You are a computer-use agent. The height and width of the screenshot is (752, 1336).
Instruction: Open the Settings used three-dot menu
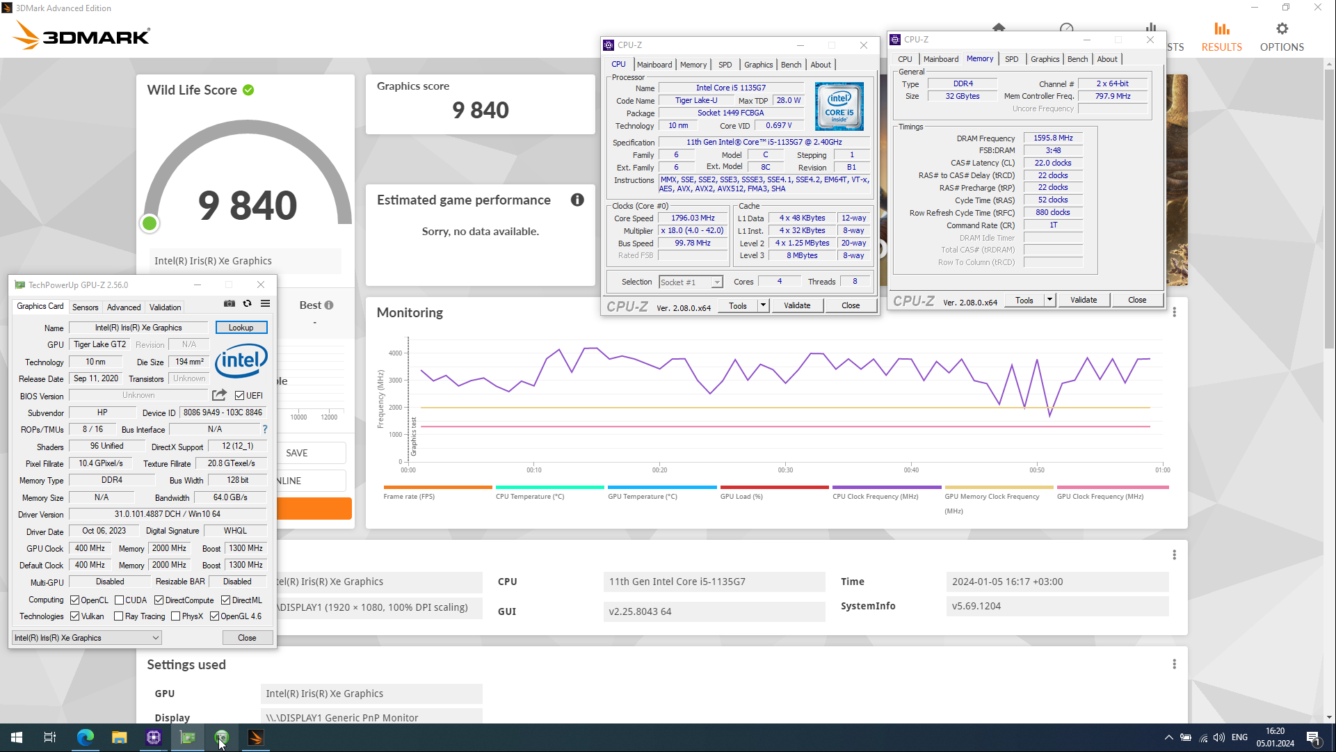pyautogui.click(x=1175, y=664)
